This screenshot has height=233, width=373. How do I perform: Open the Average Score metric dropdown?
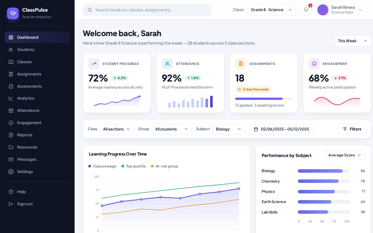click(x=345, y=155)
